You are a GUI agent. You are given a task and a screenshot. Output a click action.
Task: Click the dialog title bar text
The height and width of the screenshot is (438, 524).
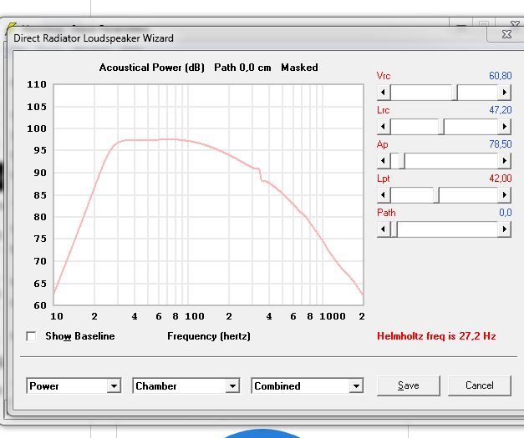coord(94,38)
